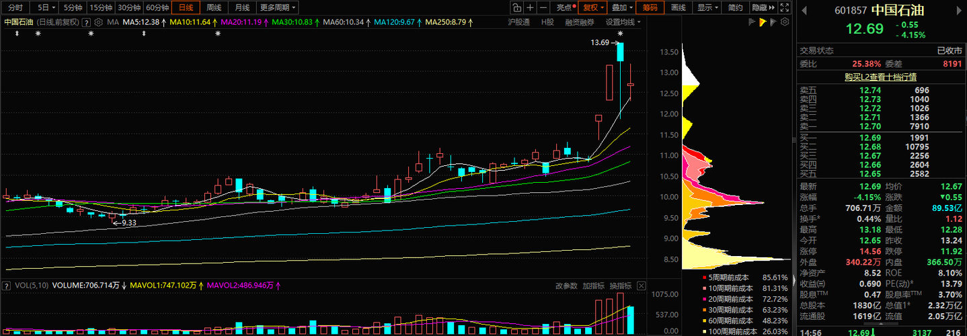
Task: Select the yellow flame chip view icon
Action: 763,22
